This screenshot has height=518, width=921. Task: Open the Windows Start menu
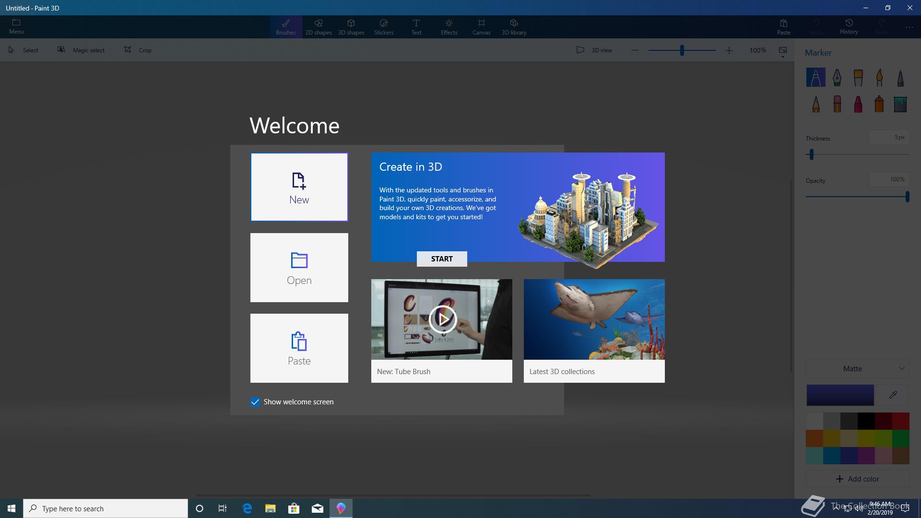pos(12,508)
